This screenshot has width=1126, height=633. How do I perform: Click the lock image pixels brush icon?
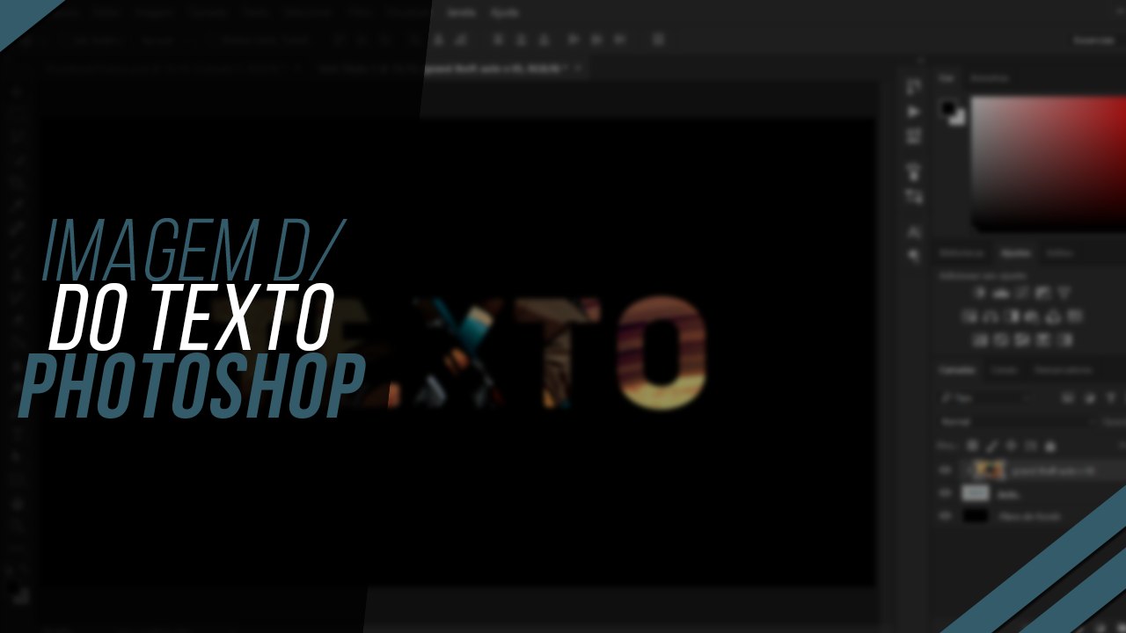pos(991,447)
